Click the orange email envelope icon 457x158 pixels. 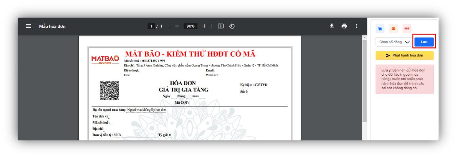click(x=393, y=29)
